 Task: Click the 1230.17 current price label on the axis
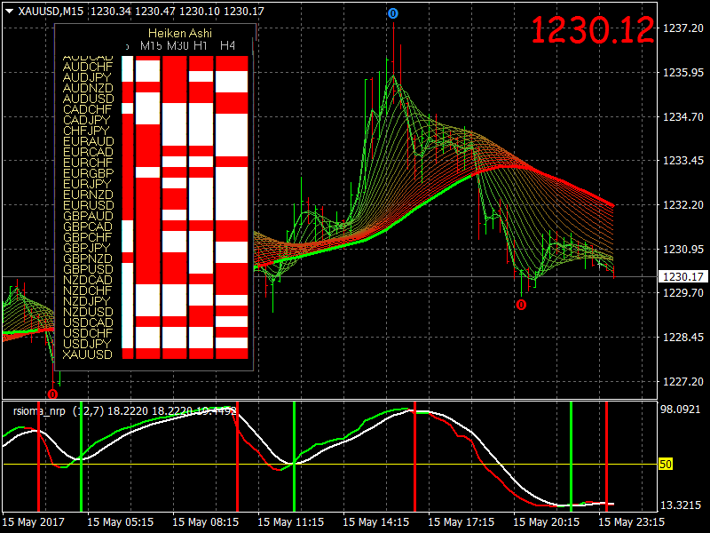pos(682,276)
